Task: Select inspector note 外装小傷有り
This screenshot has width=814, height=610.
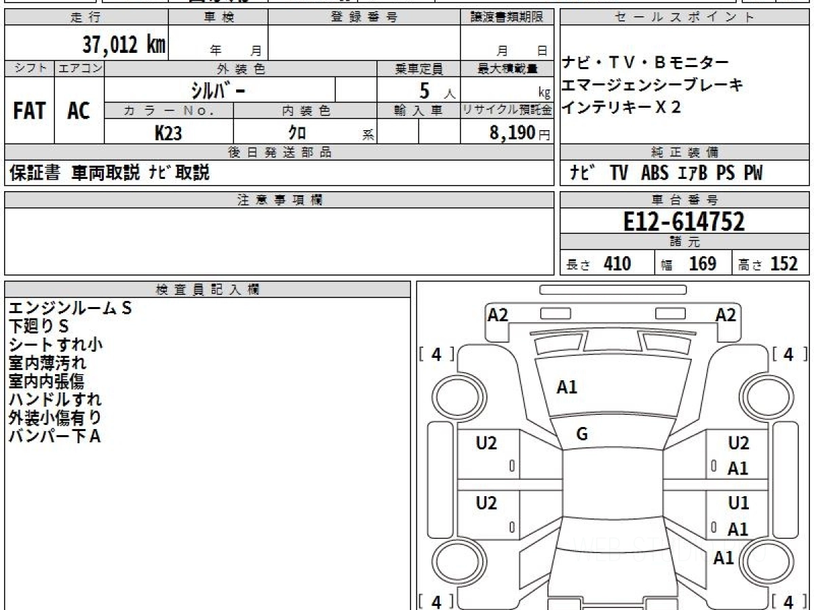Action: [x=56, y=418]
